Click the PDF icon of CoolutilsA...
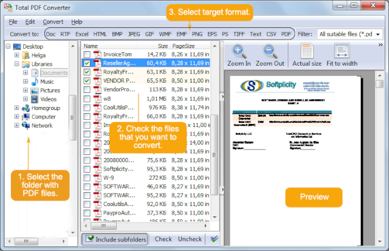Screen dimensions: 389x251 (x=97, y=204)
